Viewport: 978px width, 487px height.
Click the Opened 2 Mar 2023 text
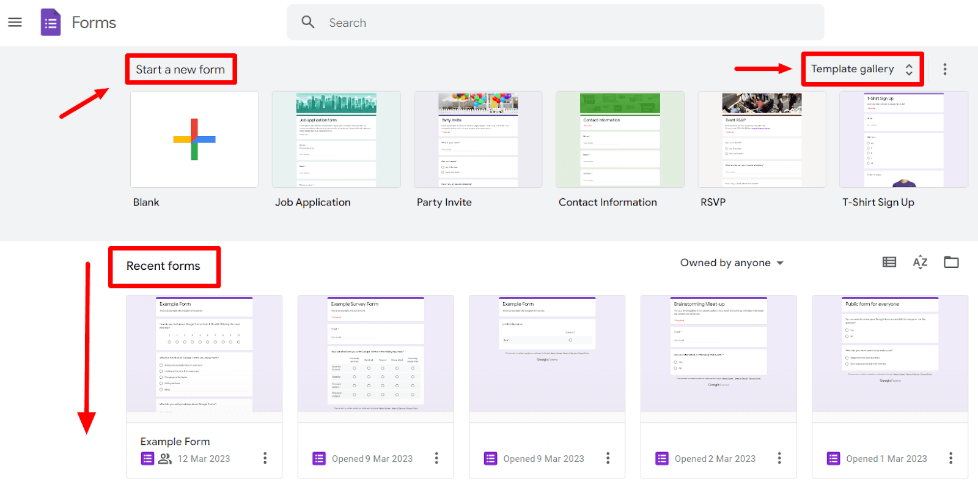(715, 459)
